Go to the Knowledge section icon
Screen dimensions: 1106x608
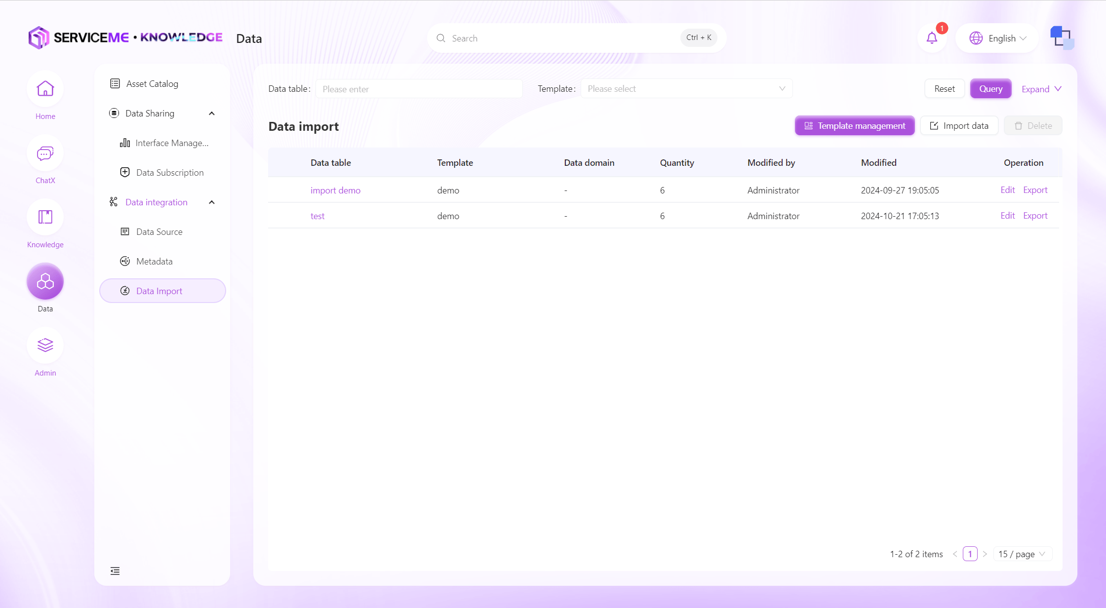point(45,218)
